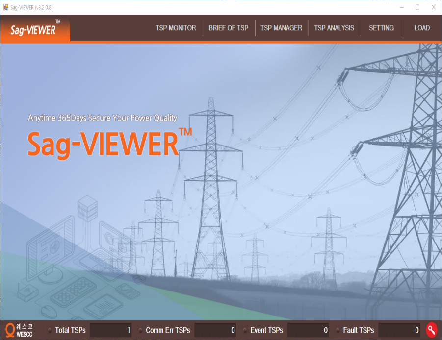
Task: Close the Sag-VIEWER window
Action: pos(434,7)
